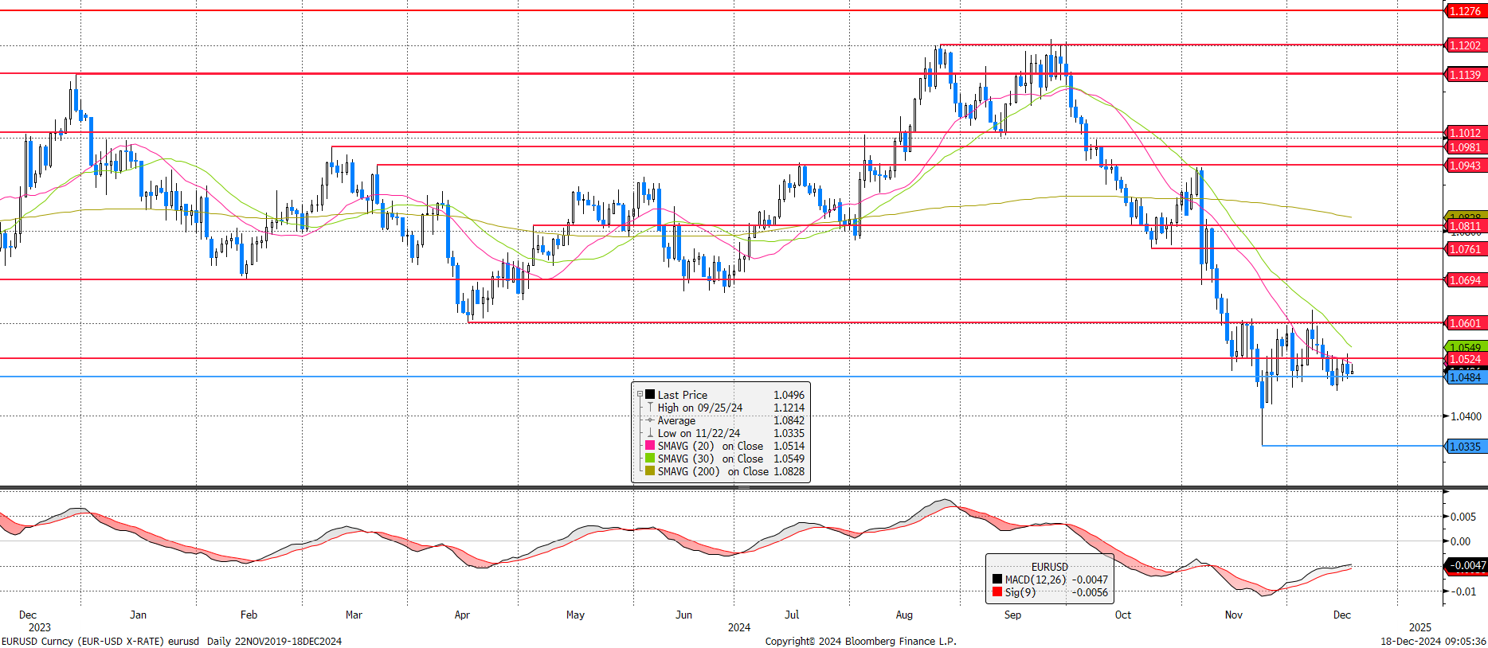Select SMAVG (30) on Close legend entry
Viewport: 1488px width, 648px height.
click(x=710, y=459)
